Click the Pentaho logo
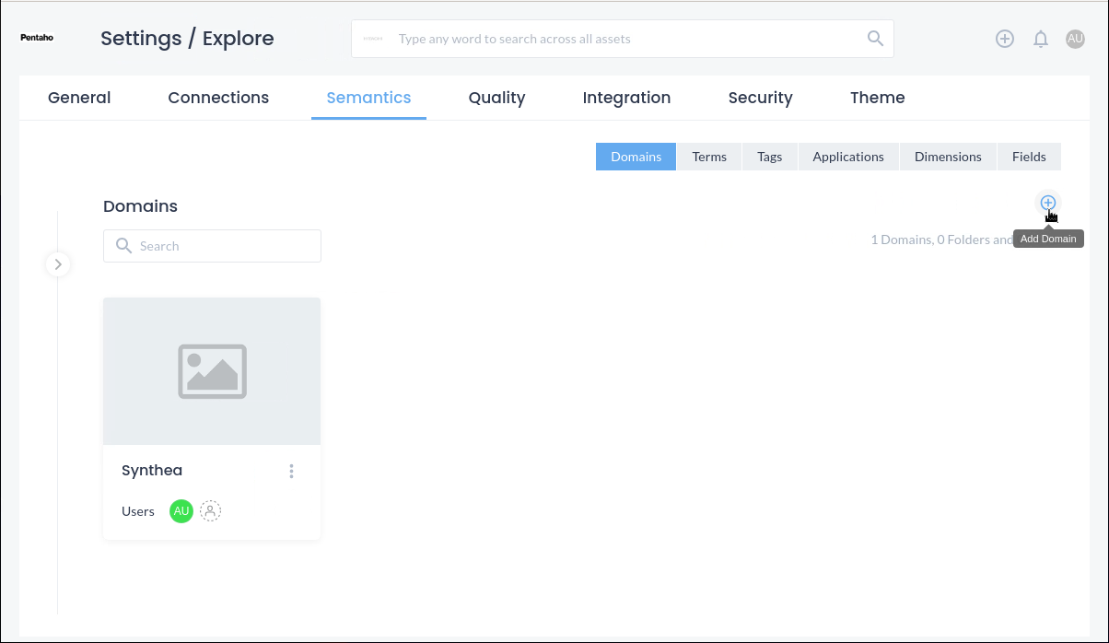The image size is (1109, 643). click(x=37, y=39)
